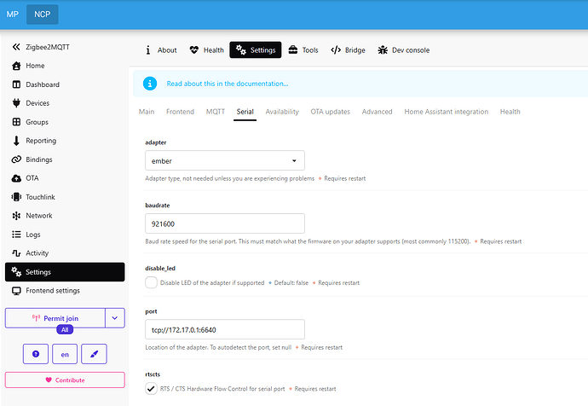Viewport: 588px width, 406px height.
Task: Click the sidebar Settings gears icon
Action: 16,272
